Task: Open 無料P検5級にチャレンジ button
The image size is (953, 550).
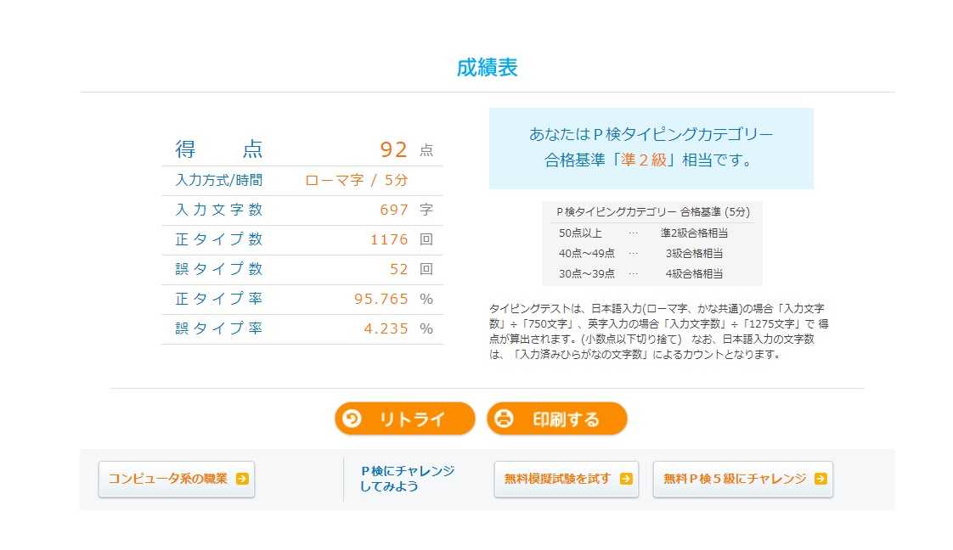Action: [x=742, y=479]
